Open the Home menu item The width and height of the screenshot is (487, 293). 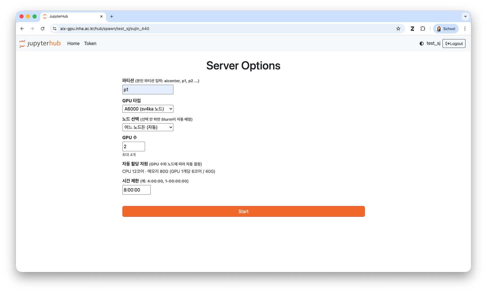pyautogui.click(x=73, y=43)
